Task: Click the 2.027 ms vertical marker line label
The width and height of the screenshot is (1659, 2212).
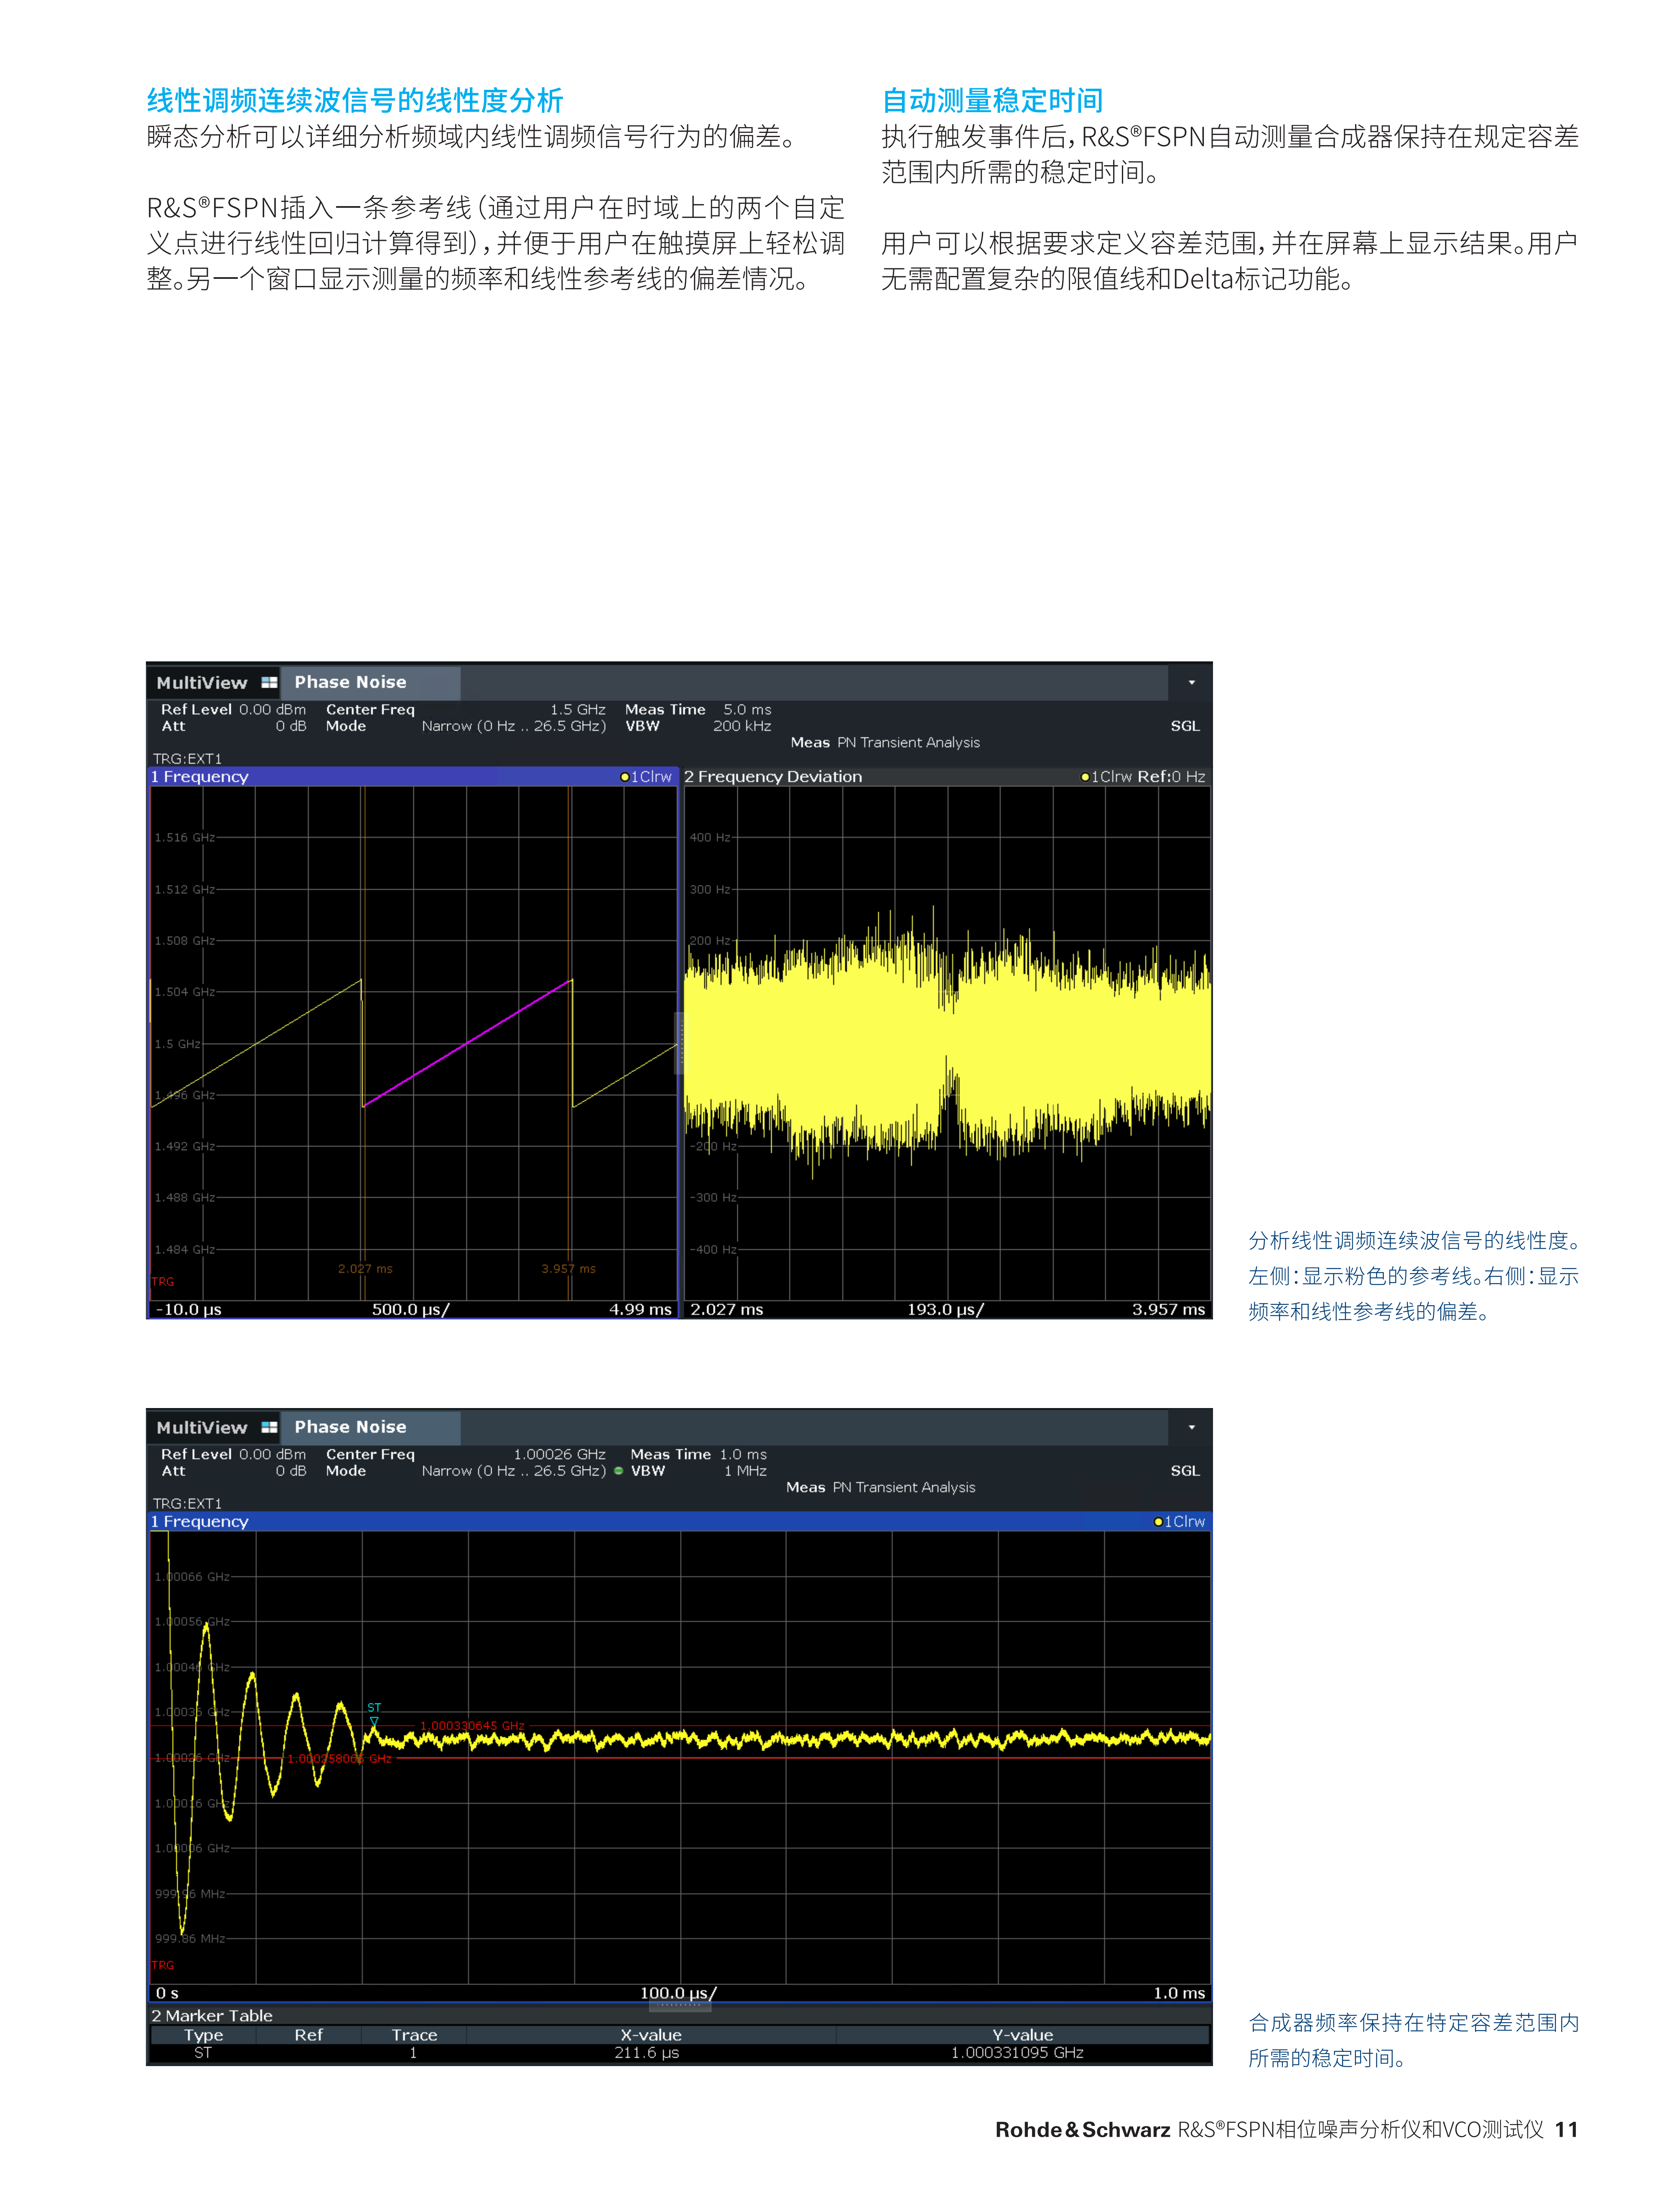Action: tap(365, 1269)
